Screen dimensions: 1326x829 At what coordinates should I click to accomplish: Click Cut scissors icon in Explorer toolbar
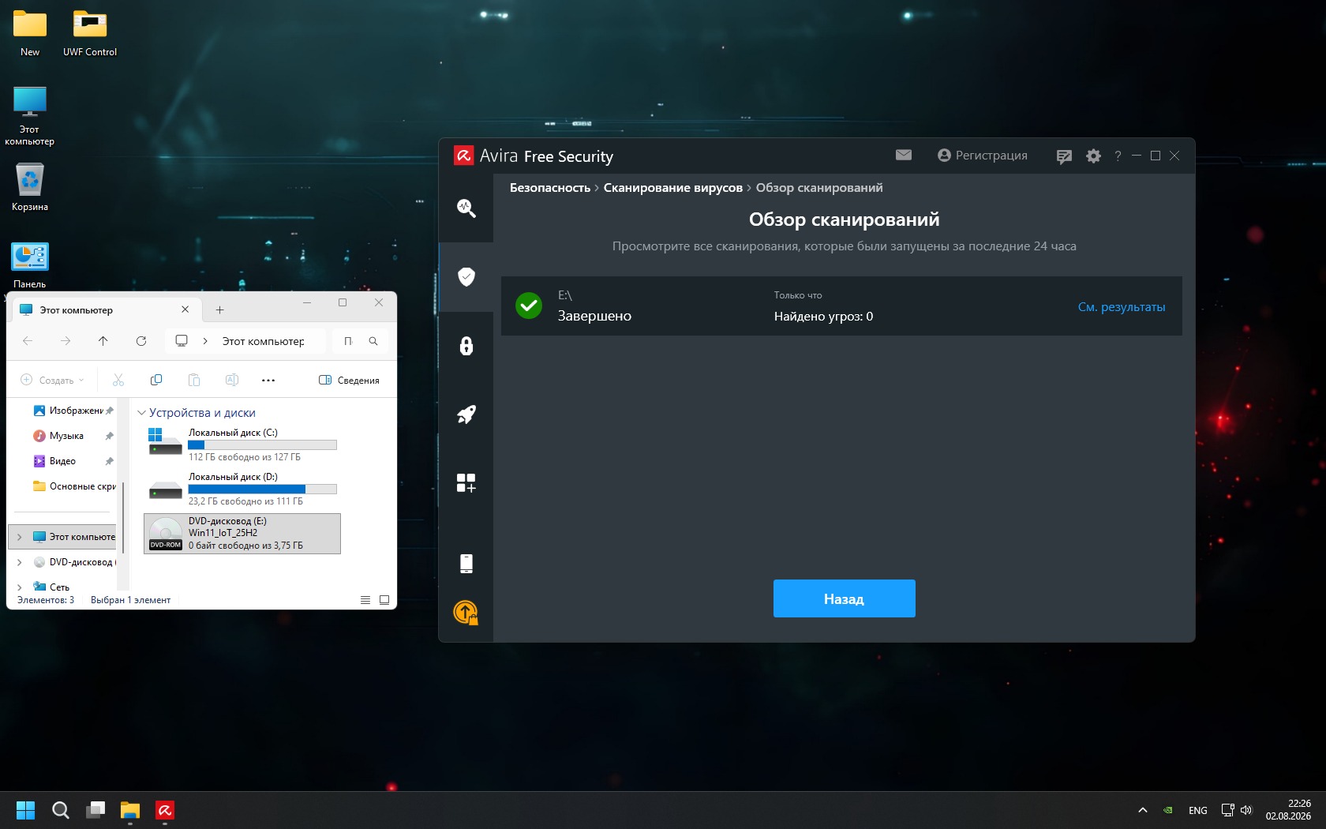(x=118, y=380)
